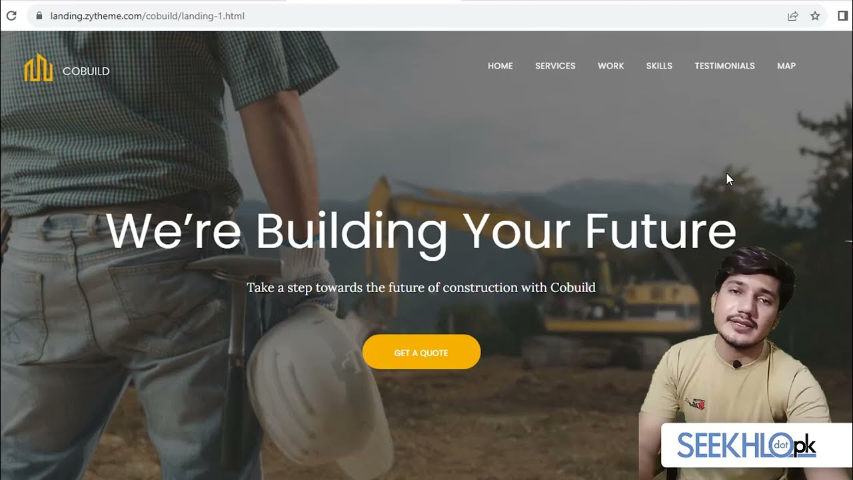Click the white hard hat in hero image
Viewport: 853px width, 480px height.
320,387
